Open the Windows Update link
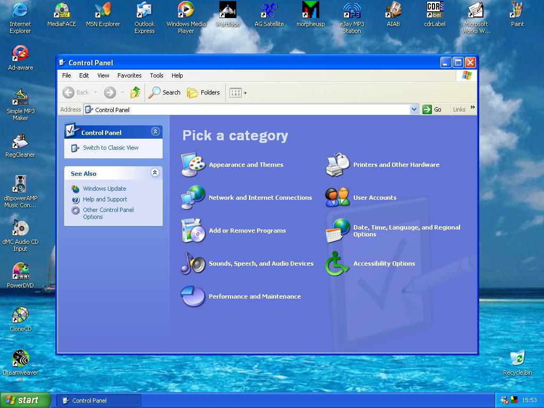The width and height of the screenshot is (544, 408). tap(104, 189)
